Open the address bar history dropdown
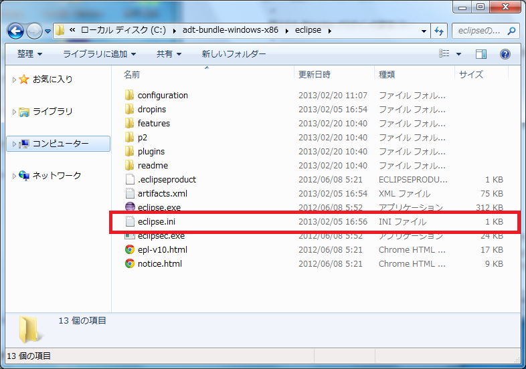 pyautogui.click(x=424, y=31)
